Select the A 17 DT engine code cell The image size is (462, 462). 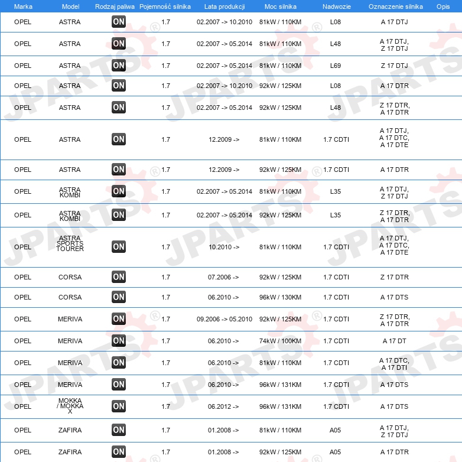[394, 341]
